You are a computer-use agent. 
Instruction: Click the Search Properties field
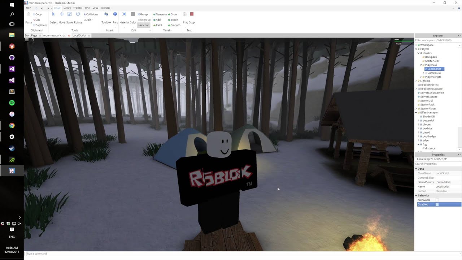point(438,164)
